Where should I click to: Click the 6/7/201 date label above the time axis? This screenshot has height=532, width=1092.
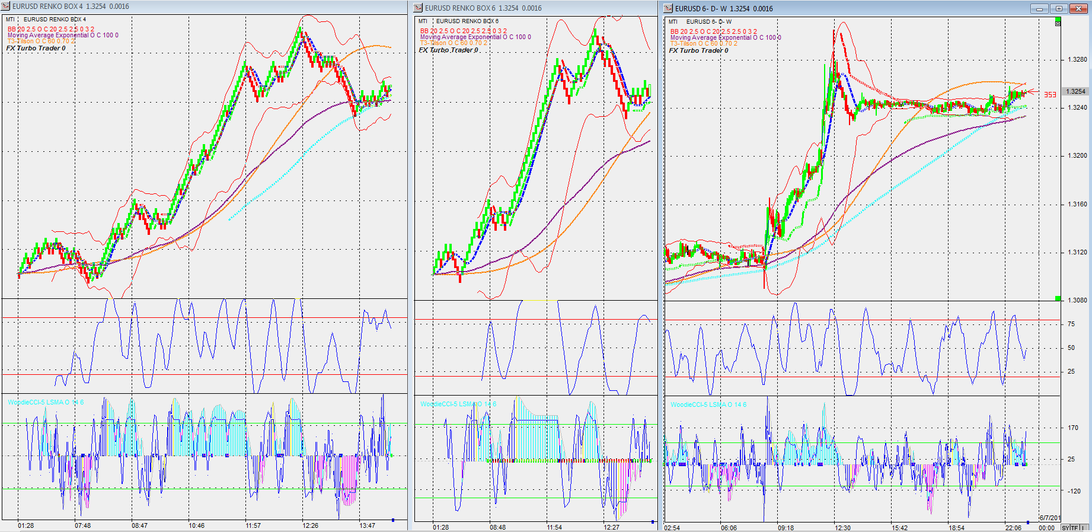[1050, 518]
